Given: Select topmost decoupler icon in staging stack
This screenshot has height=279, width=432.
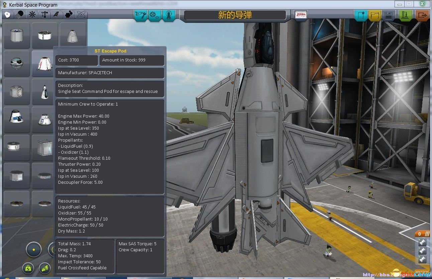Looking at the screenshot, I should 422,242.
